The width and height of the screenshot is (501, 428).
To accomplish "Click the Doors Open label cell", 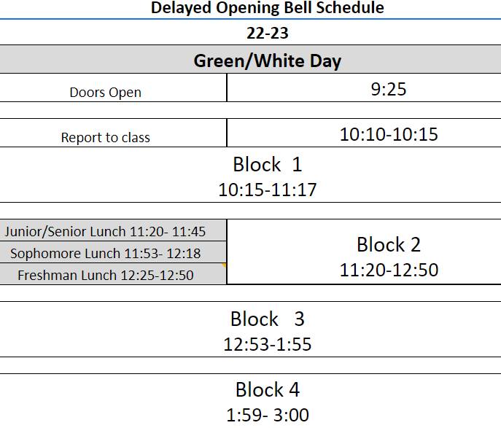I will (113, 87).
